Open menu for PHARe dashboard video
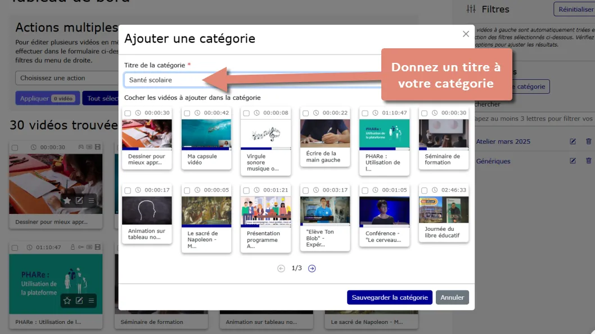 (x=91, y=300)
